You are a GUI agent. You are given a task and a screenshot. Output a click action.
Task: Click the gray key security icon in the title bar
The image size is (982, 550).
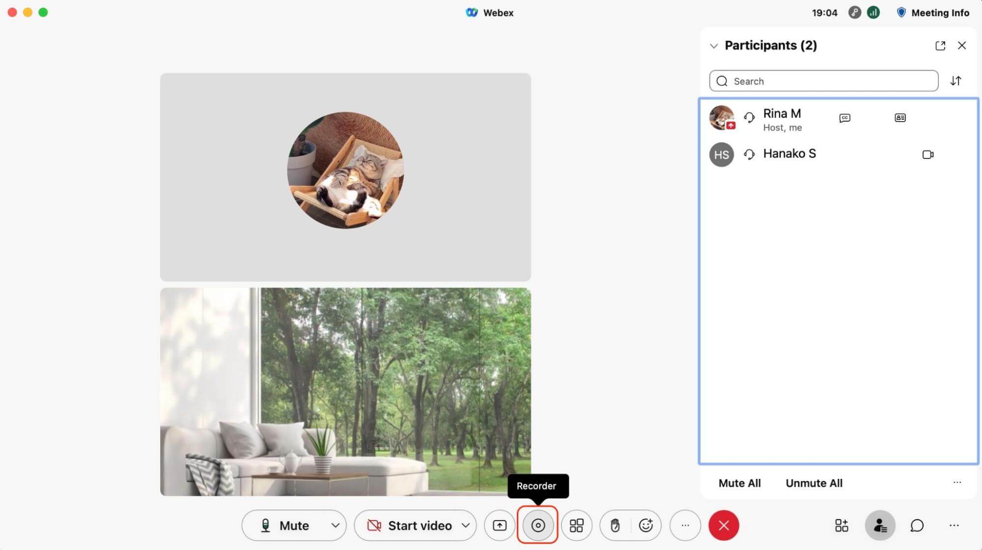click(x=855, y=13)
